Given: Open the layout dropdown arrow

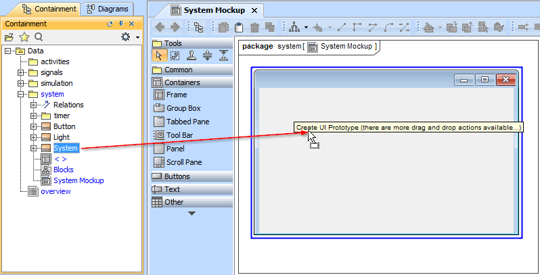Looking at the screenshot, I should tap(306, 28).
